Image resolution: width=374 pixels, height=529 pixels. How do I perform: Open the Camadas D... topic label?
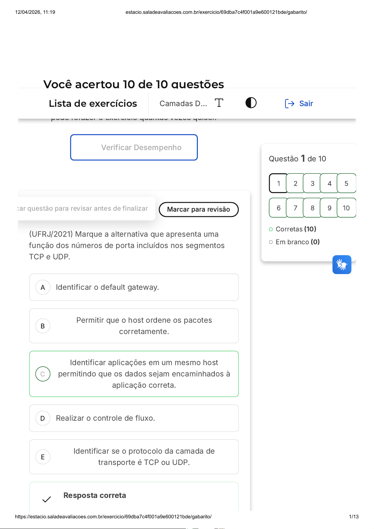(x=183, y=104)
